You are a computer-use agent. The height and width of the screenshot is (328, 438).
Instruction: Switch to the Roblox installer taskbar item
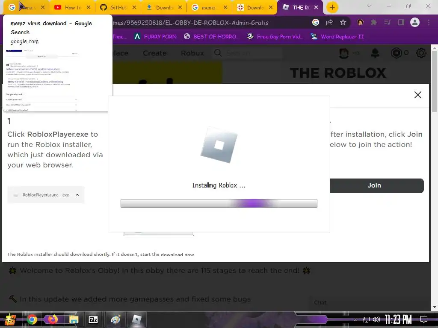tap(136, 319)
